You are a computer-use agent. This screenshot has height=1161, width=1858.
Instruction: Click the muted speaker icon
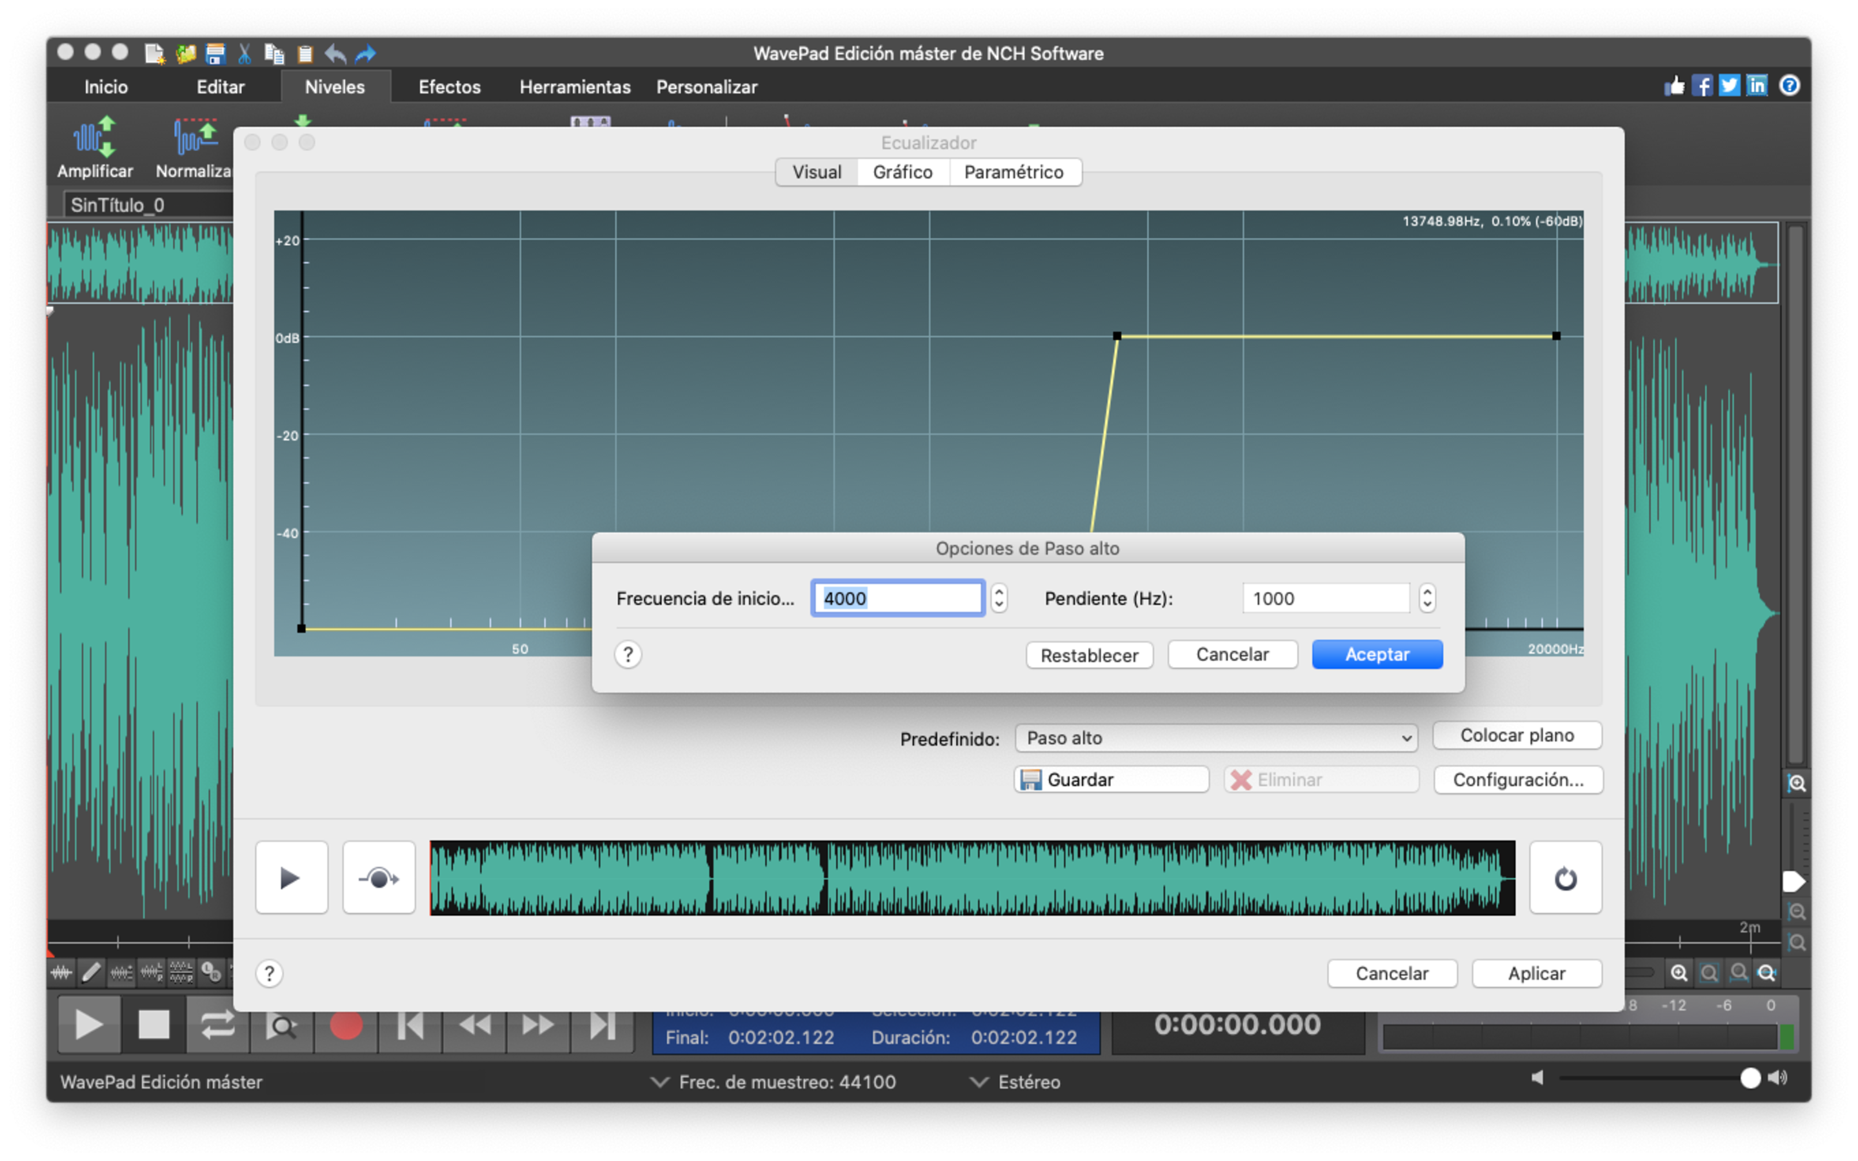coord(1537,1078)
